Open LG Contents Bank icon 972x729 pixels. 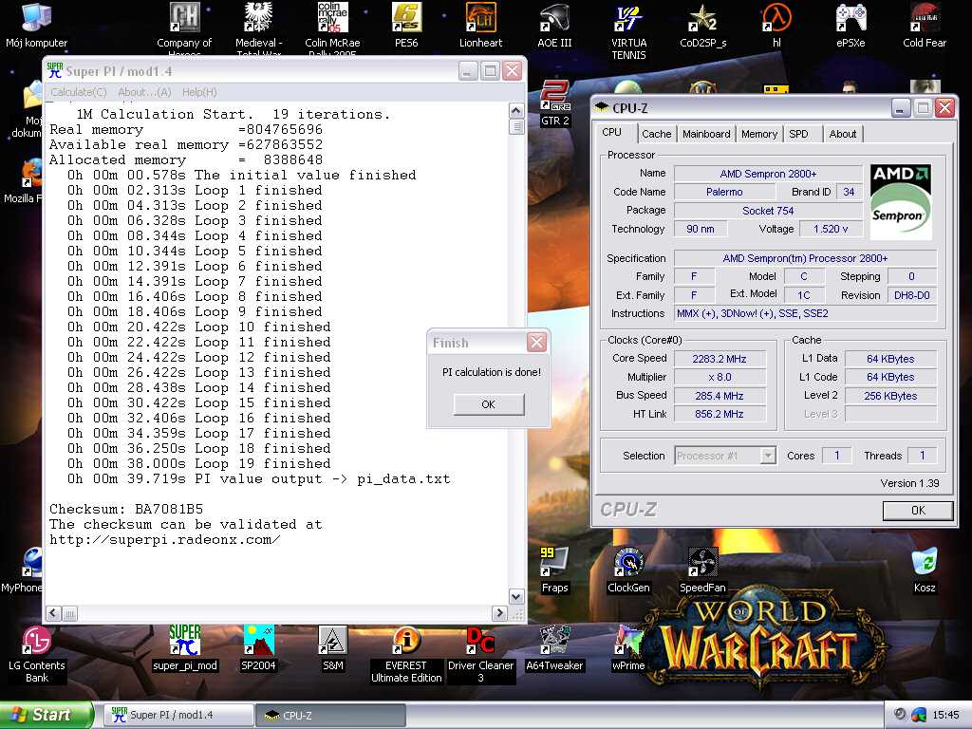pos(37,655)
